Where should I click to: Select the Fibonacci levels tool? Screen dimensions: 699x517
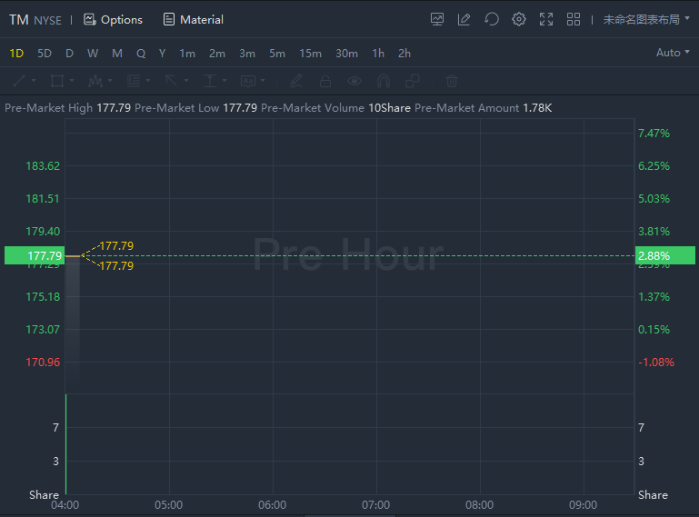[x=134, y=81]
